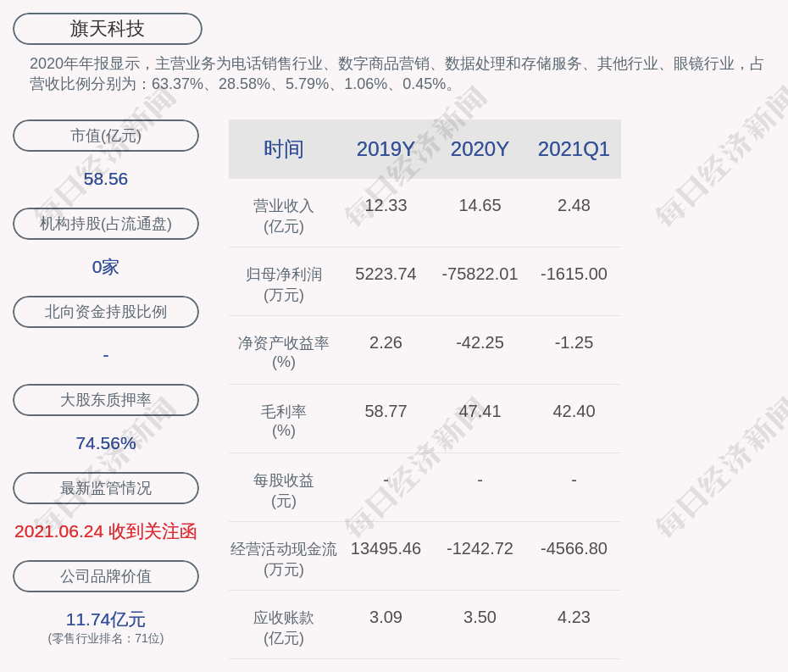
Task: Click receivables value 3.50
Action: click(480, 617)
